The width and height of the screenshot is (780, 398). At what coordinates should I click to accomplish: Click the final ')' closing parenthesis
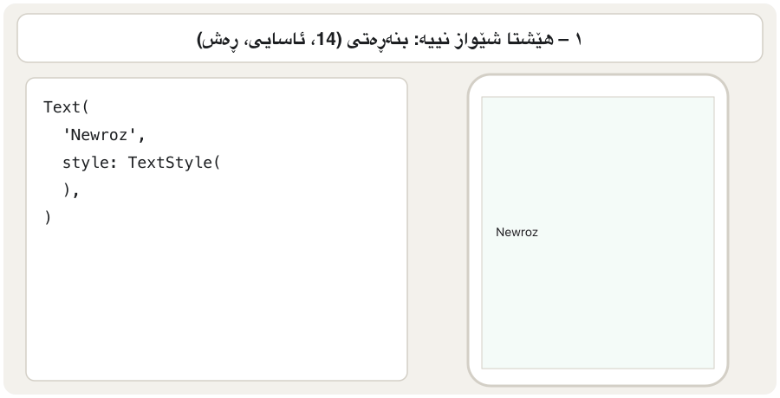(x=48, y=218)
